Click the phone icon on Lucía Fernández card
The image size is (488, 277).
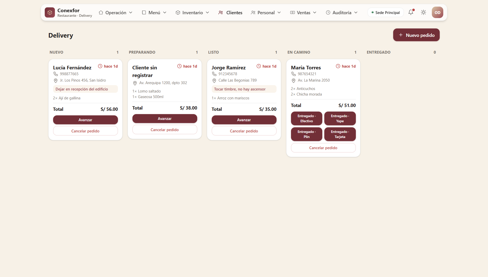55,74
